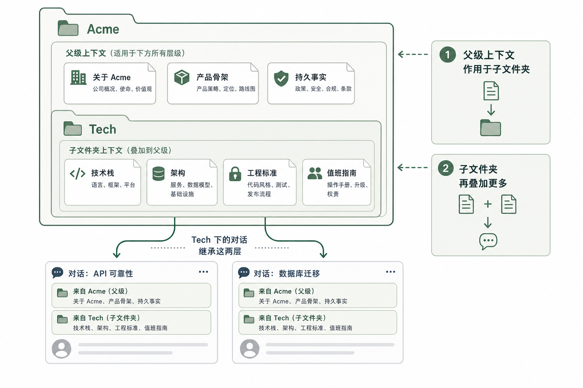The width and height of the screenshot is (583, 388).
Task: Open the 架构 document card
Action: [x=182, y=182]
